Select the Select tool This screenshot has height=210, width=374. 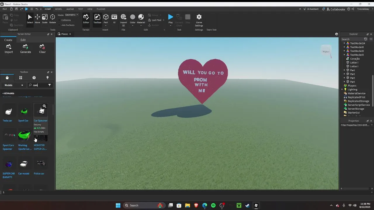coord(30,19)
